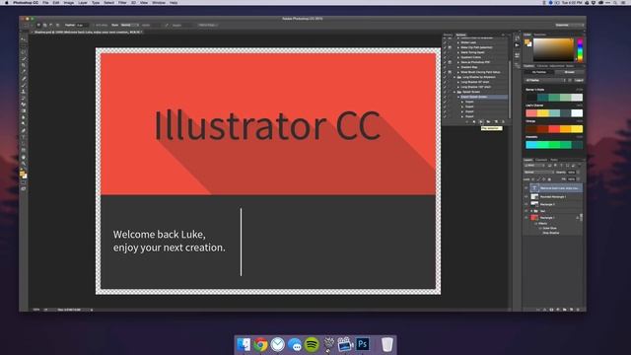The image size is (631, 355).
Task: Expand the Molten Lead action
Action: point(458,42)
